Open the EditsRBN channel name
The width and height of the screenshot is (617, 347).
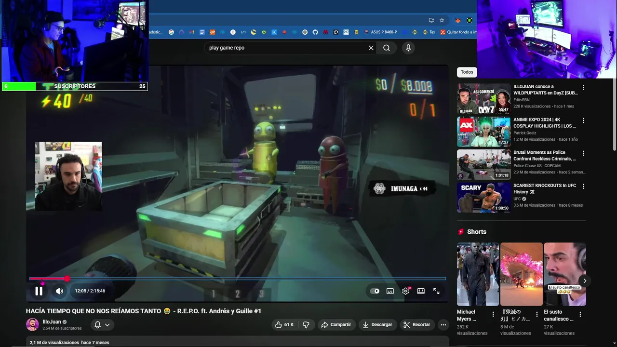[522, 100]
